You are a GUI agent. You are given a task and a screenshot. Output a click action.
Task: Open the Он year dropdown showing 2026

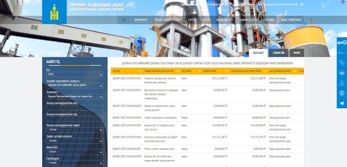point(75,74)
